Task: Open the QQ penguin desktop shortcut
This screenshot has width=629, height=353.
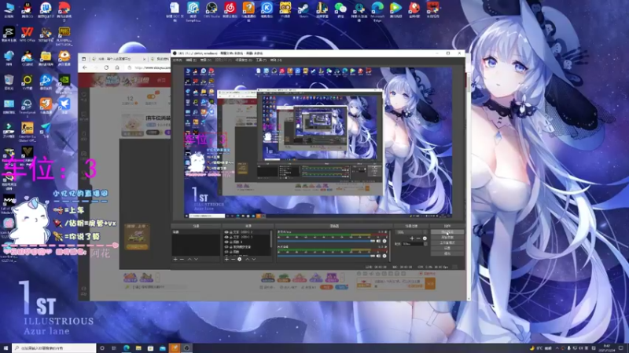Action: [x=28, y=10]
